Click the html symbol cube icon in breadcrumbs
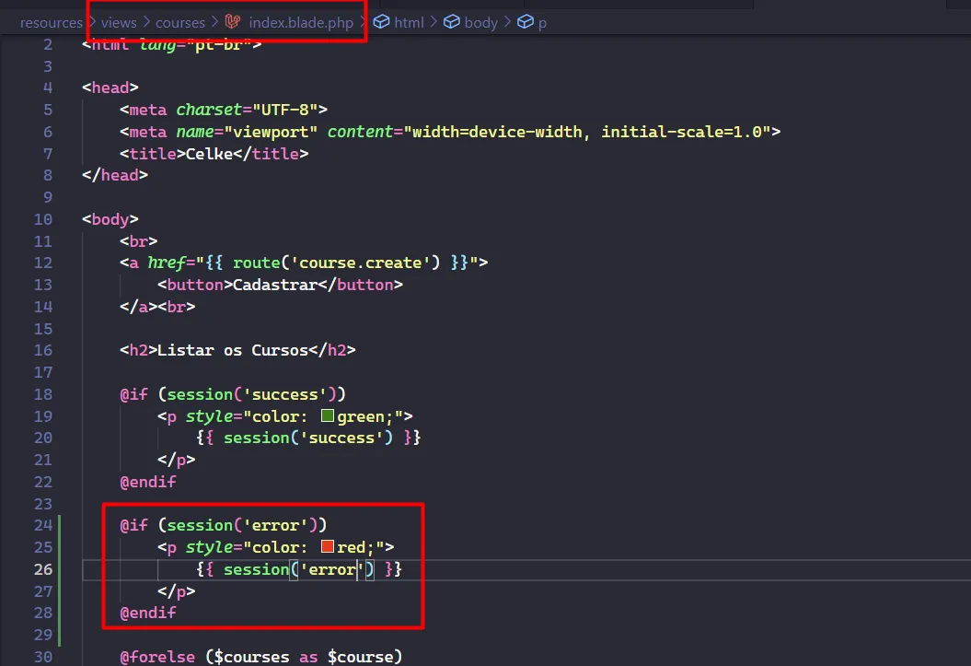971x666 pixels. click(x=381, y=22)
